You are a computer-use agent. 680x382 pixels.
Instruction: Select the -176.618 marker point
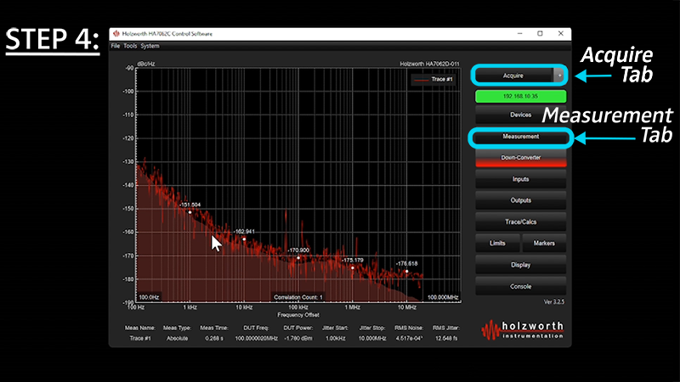pos(407,271)
